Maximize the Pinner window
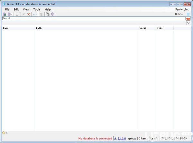This screenshot has width=193, height=143. (180, 4)
